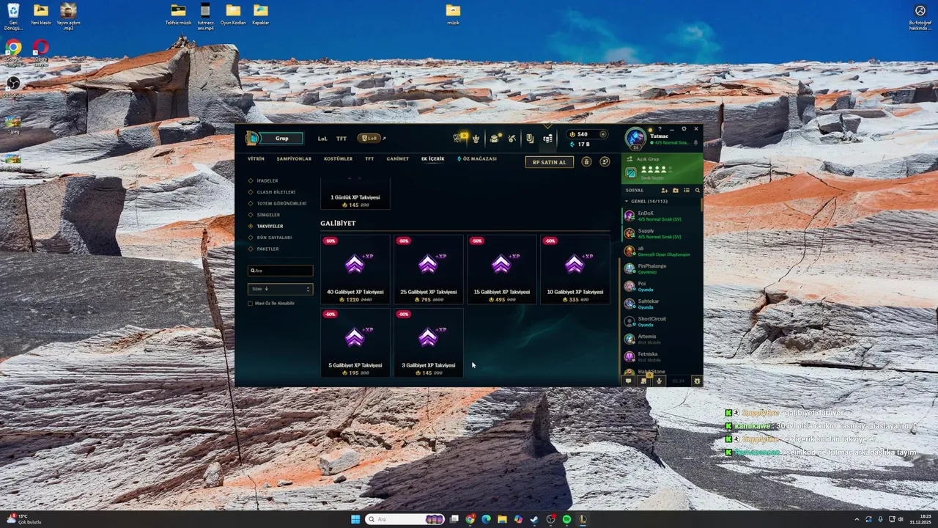Click Spotify in the taskbar

(x=566, y=519)
